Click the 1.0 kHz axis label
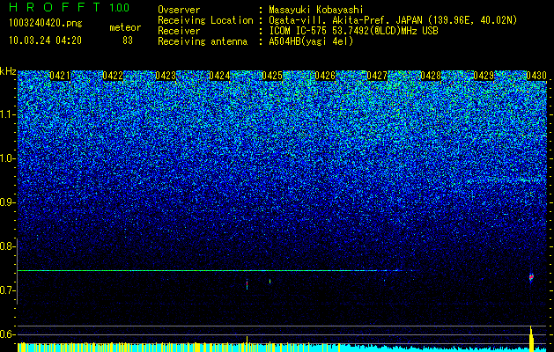The width and height of the screenshot is (554, 352). click(x=7, y=158)
